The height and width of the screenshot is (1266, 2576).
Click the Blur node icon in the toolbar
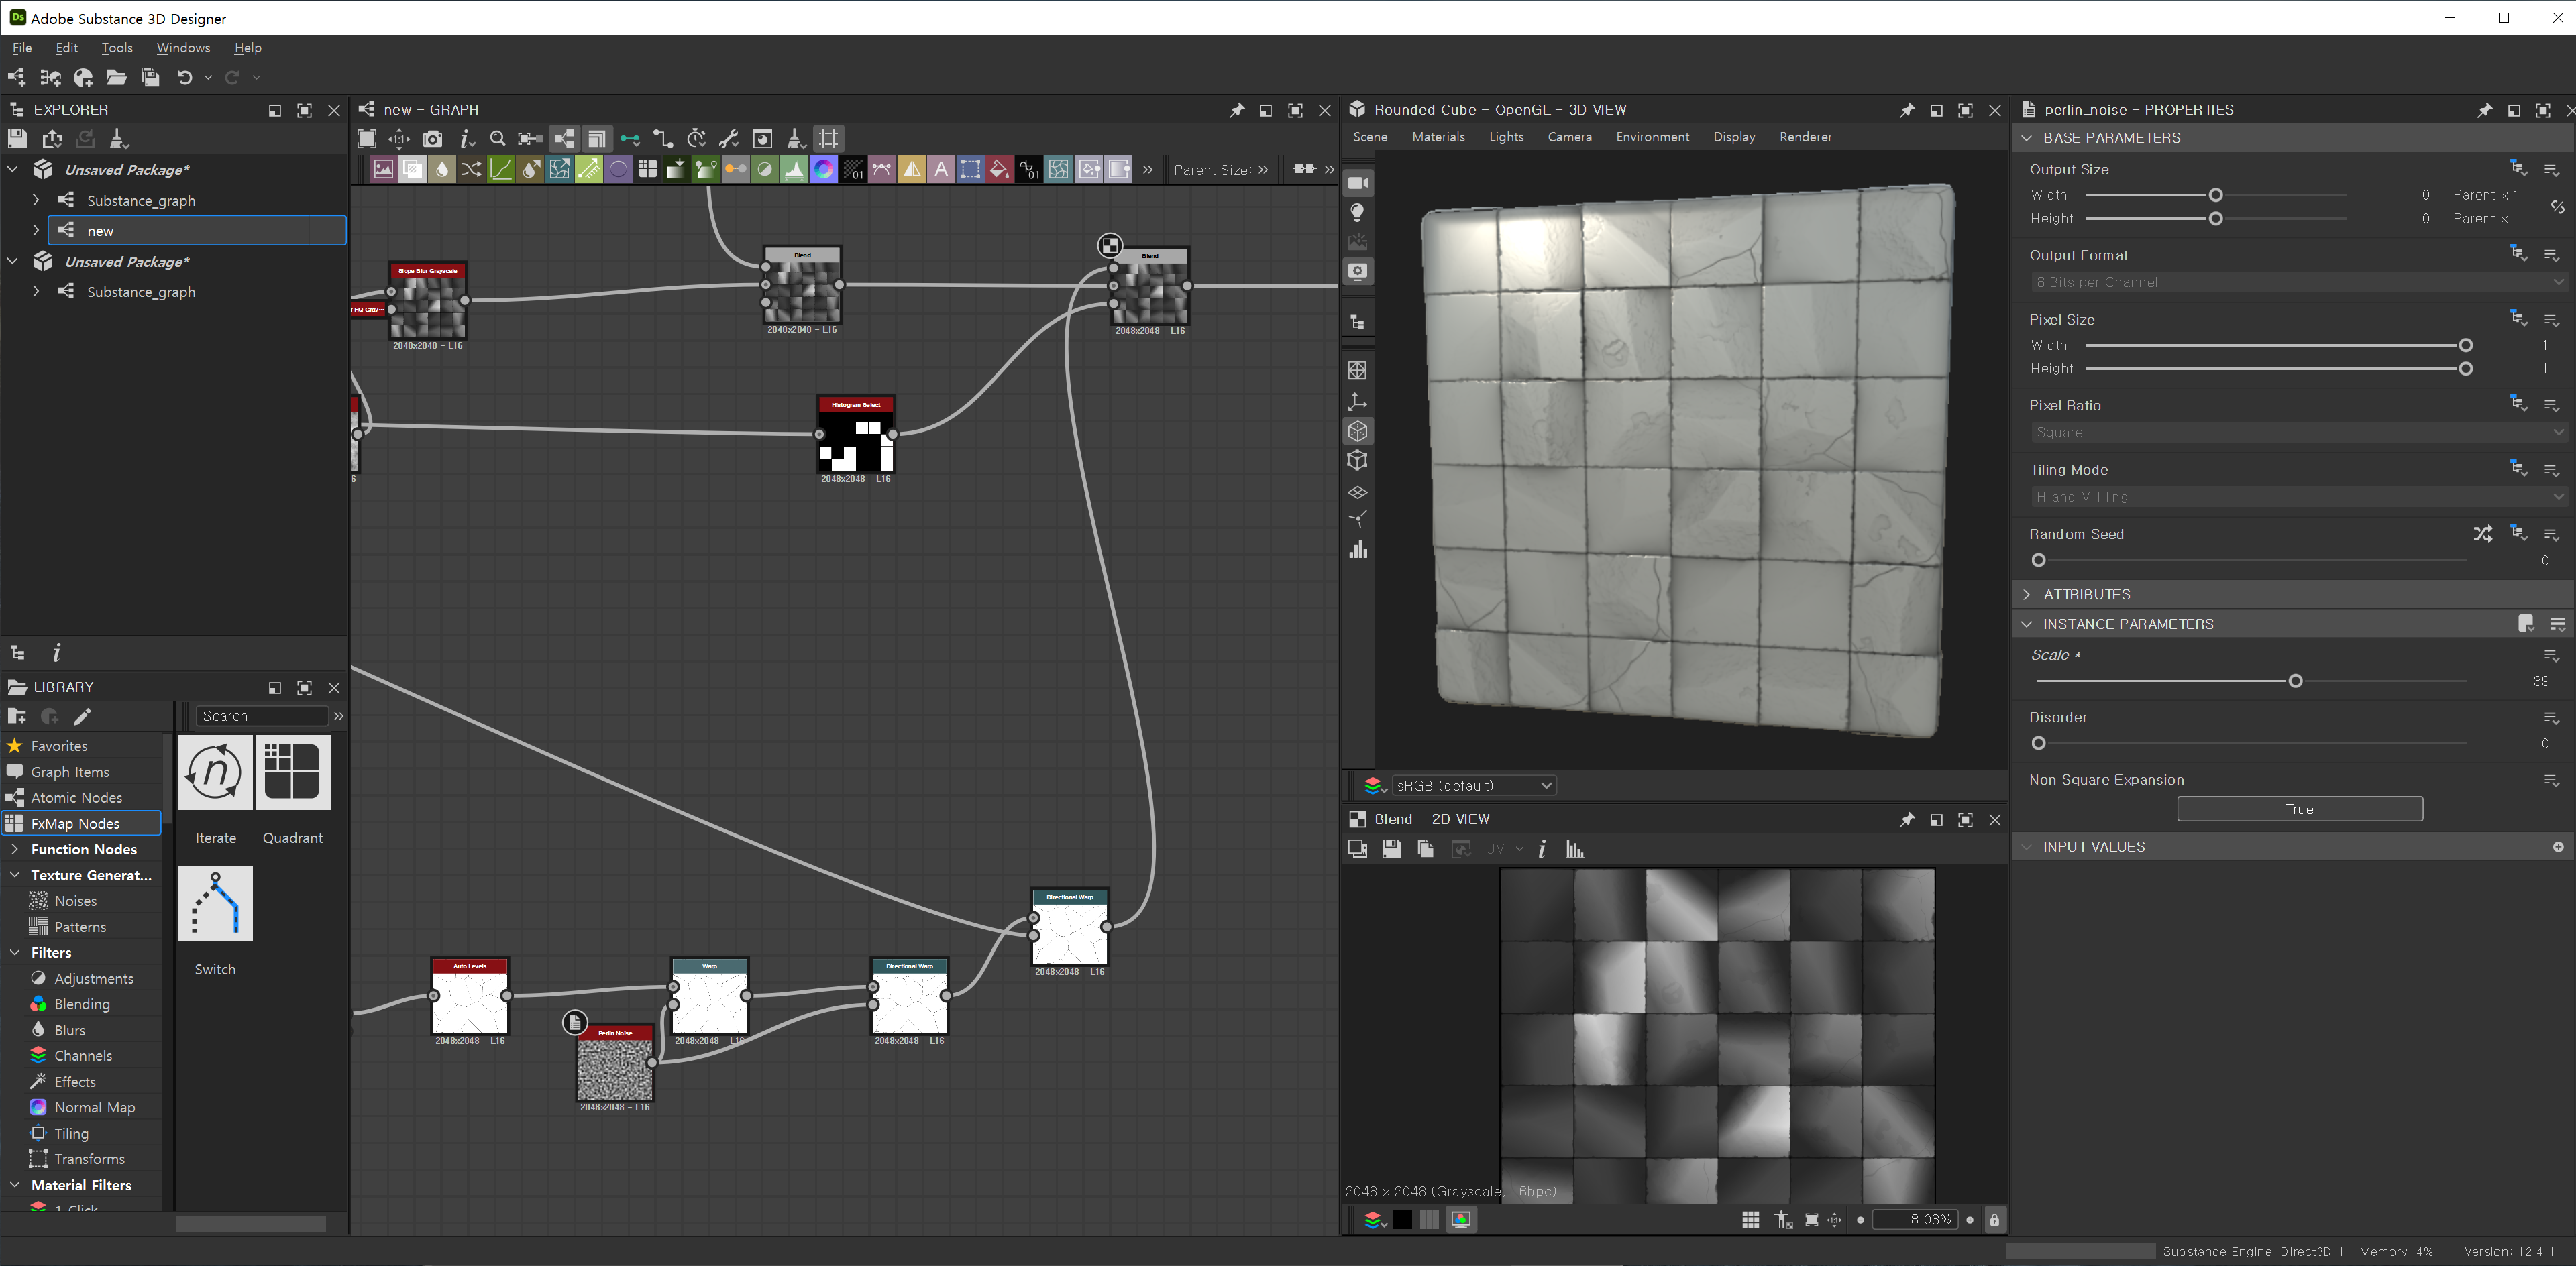442,170
